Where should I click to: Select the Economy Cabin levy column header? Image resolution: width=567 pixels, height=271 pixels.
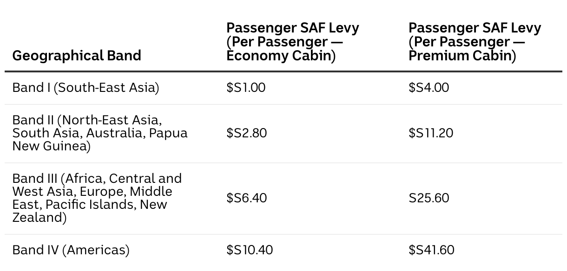pyautogui.click(x=293, y=42)
